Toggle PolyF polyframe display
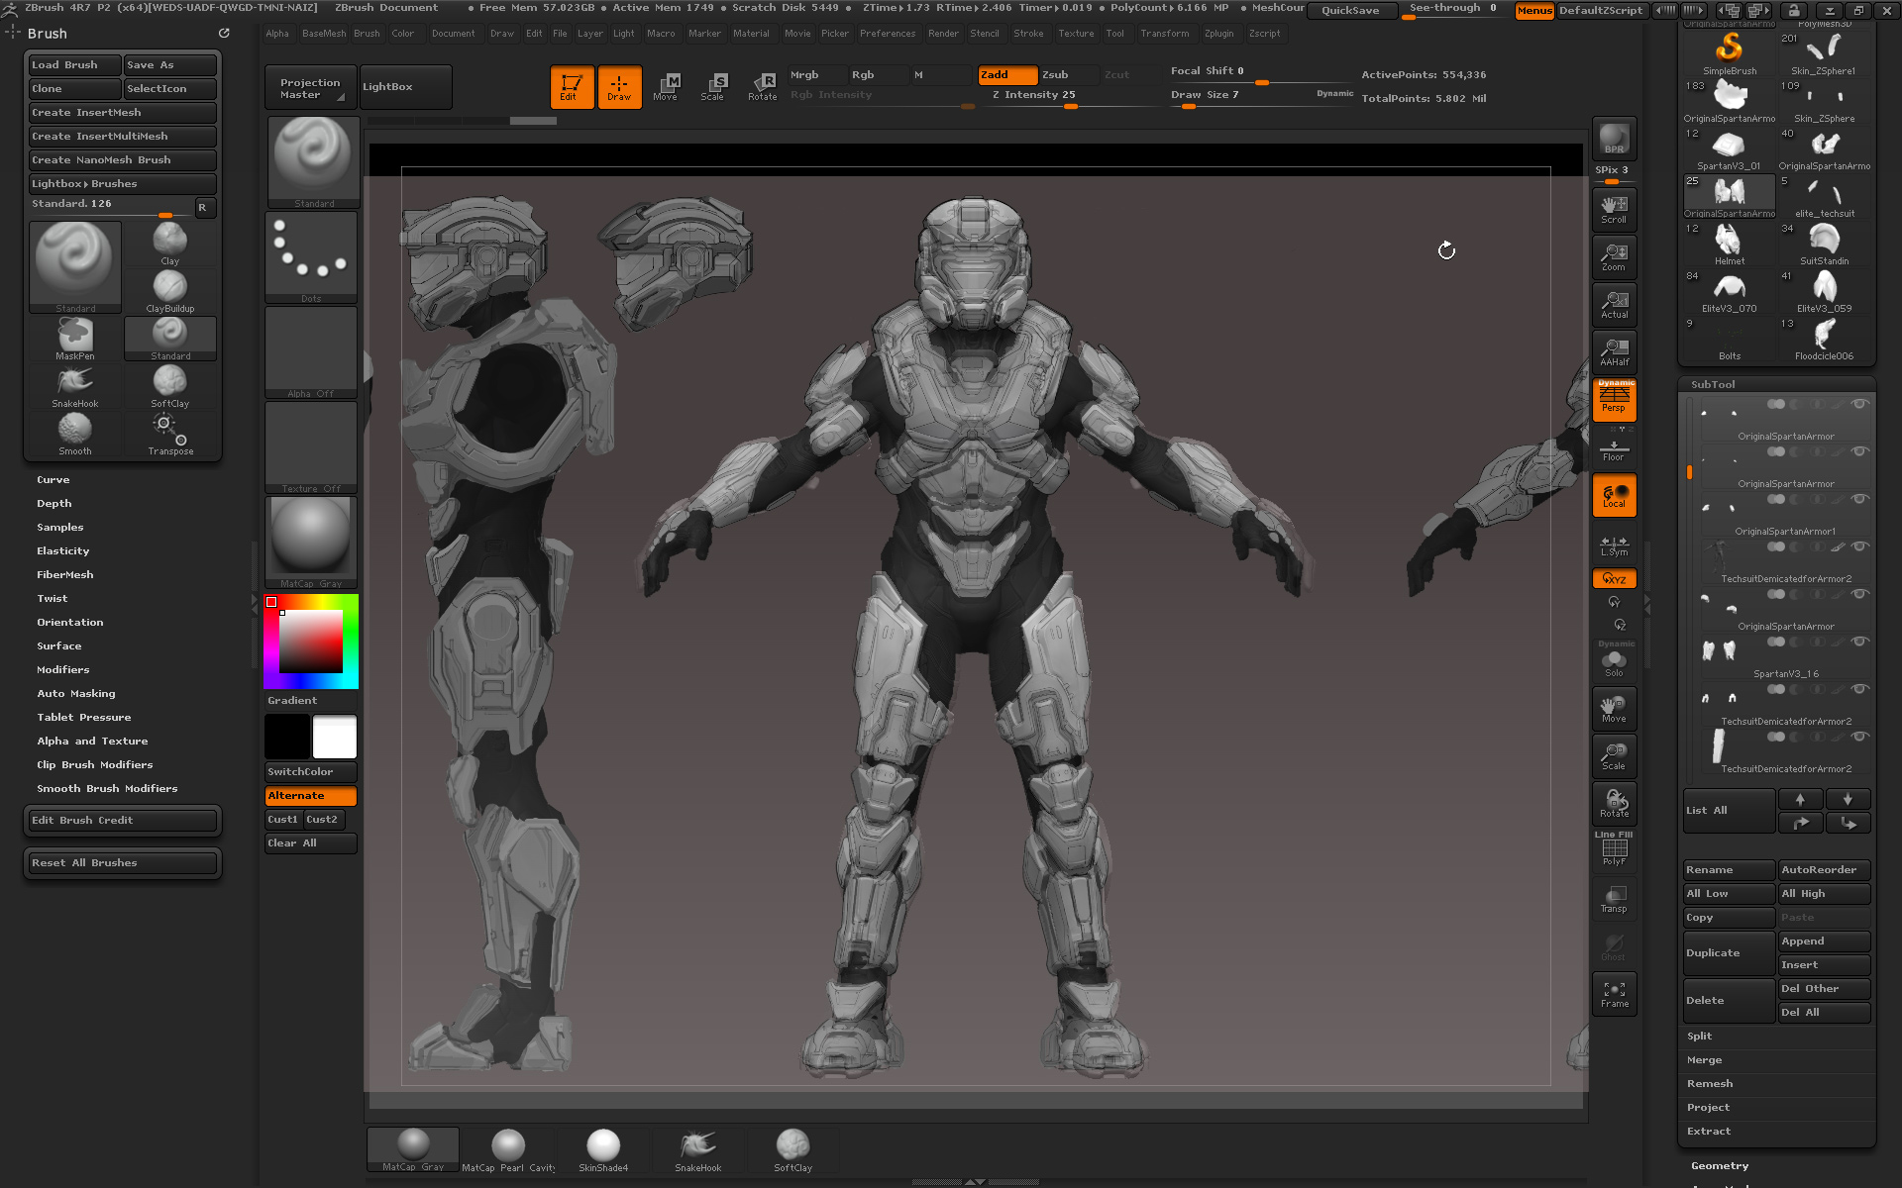The image size is (1902, 1188). [x=1614, y=851]
